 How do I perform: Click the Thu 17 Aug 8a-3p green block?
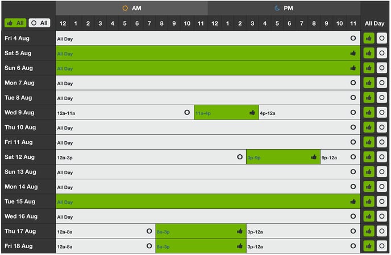(x=201, y=231)
